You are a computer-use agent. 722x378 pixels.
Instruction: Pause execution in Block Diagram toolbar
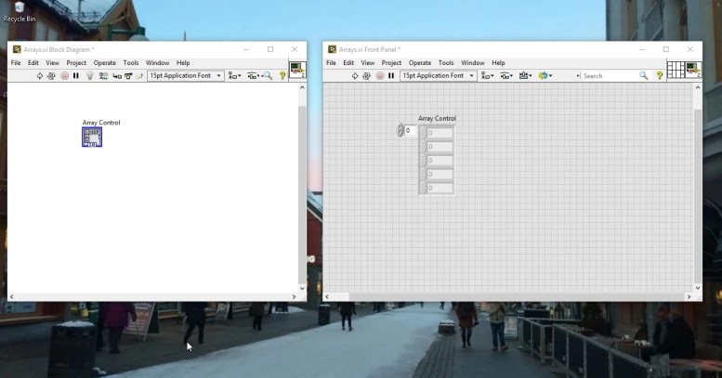(76, 76)
